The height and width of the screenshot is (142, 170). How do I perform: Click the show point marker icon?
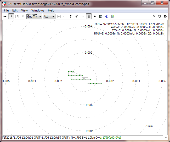coord(95,16)
